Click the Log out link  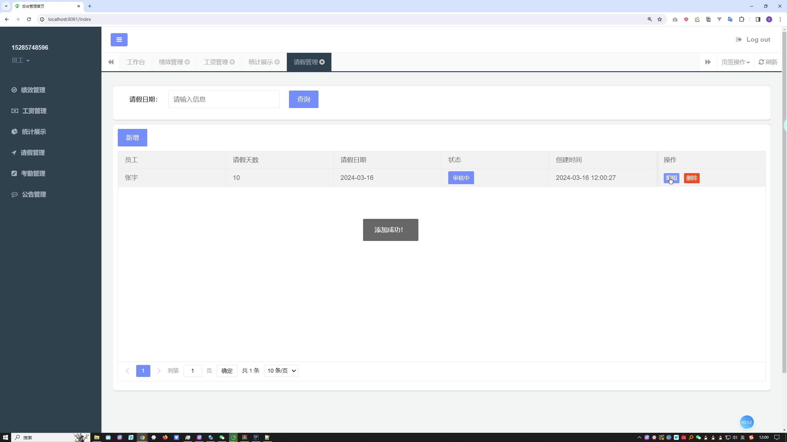[753, 40]
